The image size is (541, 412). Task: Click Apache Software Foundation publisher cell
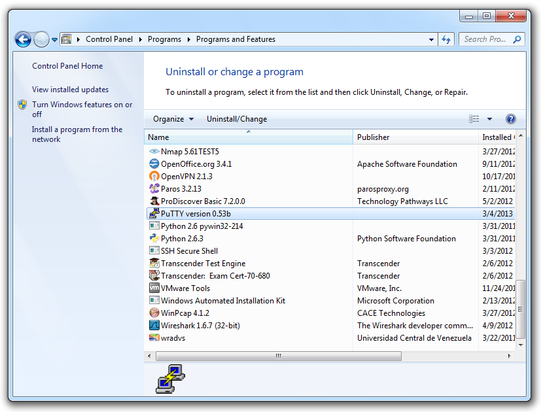407,164
